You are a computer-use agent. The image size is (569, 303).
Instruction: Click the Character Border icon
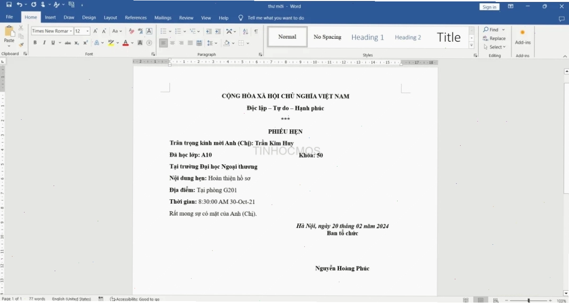[149, 31]
